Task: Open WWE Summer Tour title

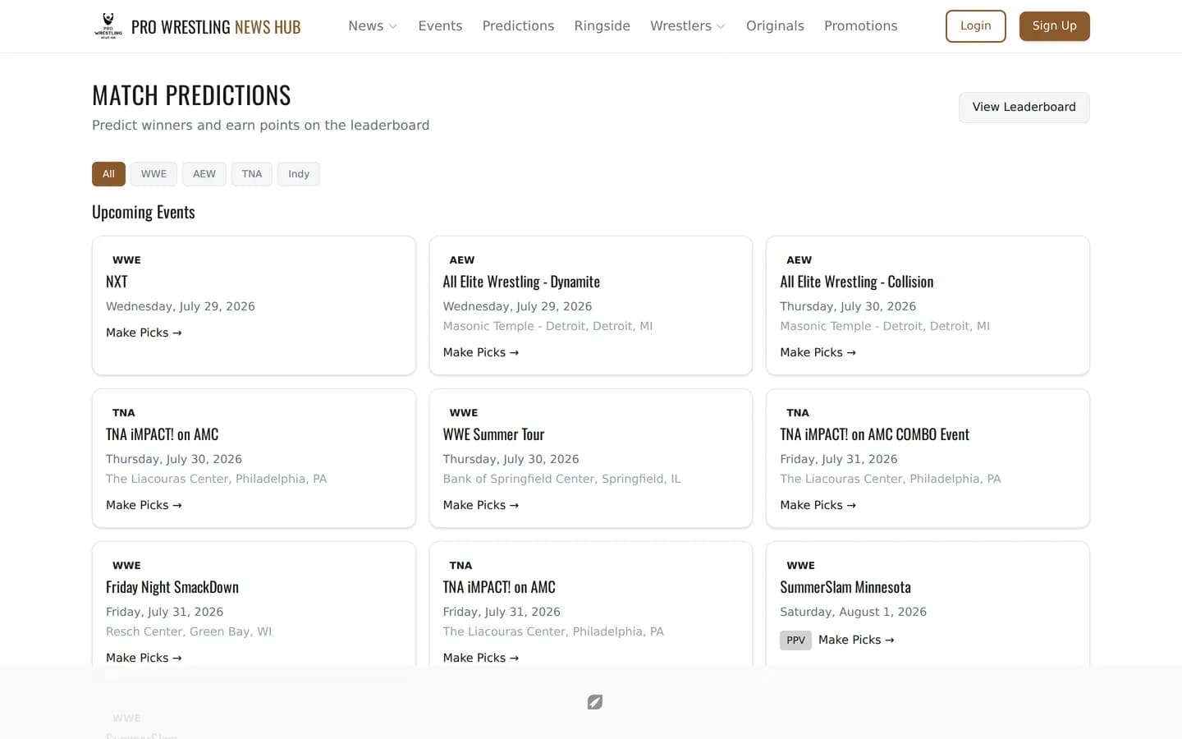Action: coord(493,434)
